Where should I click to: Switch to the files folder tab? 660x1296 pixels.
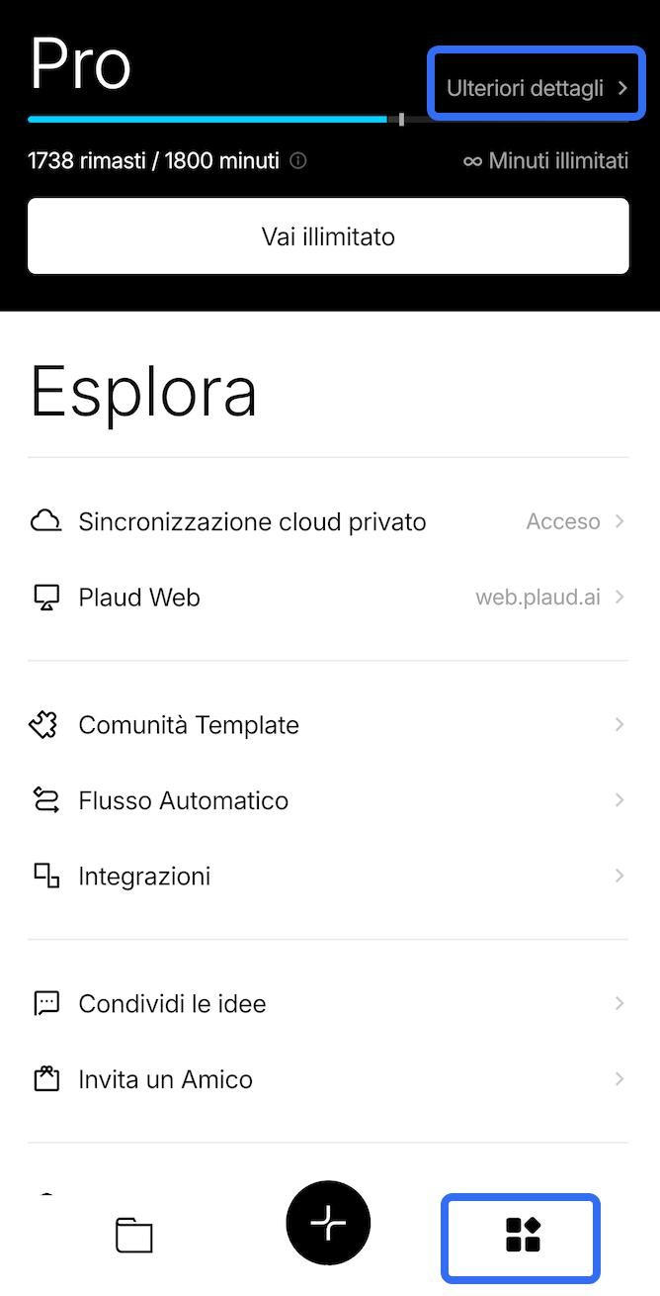[x=134, y=1235]
